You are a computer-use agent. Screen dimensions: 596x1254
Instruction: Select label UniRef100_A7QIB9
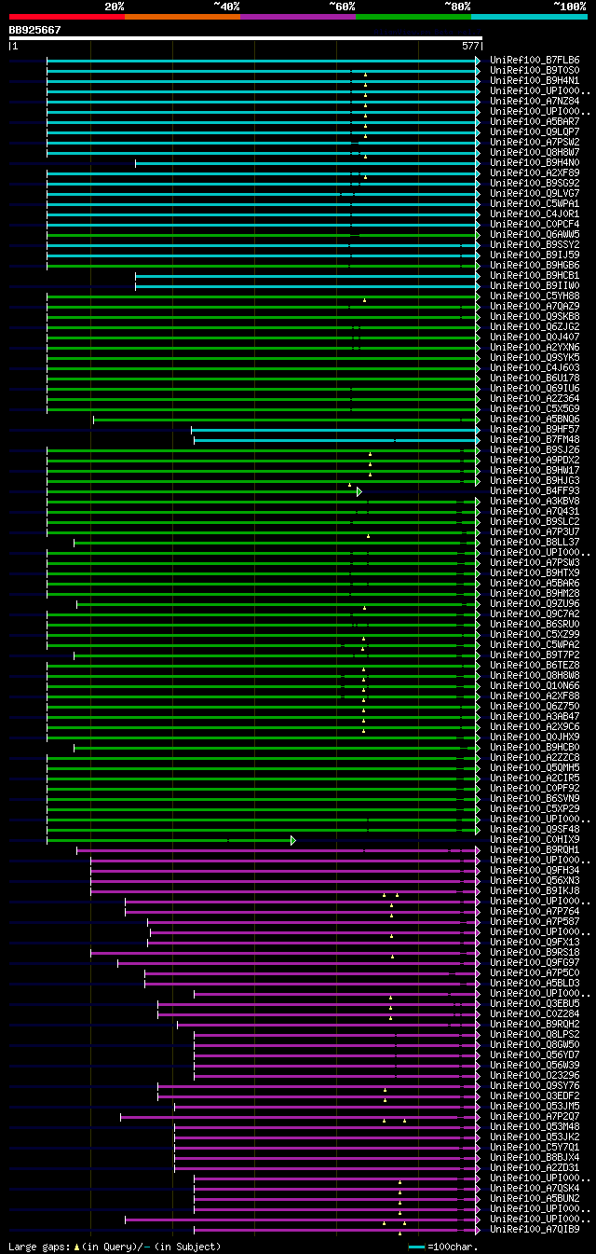pos(535,1229)
